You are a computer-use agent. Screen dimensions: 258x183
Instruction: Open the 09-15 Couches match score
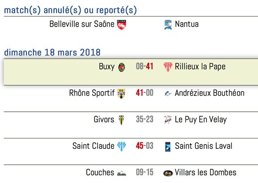145,172
